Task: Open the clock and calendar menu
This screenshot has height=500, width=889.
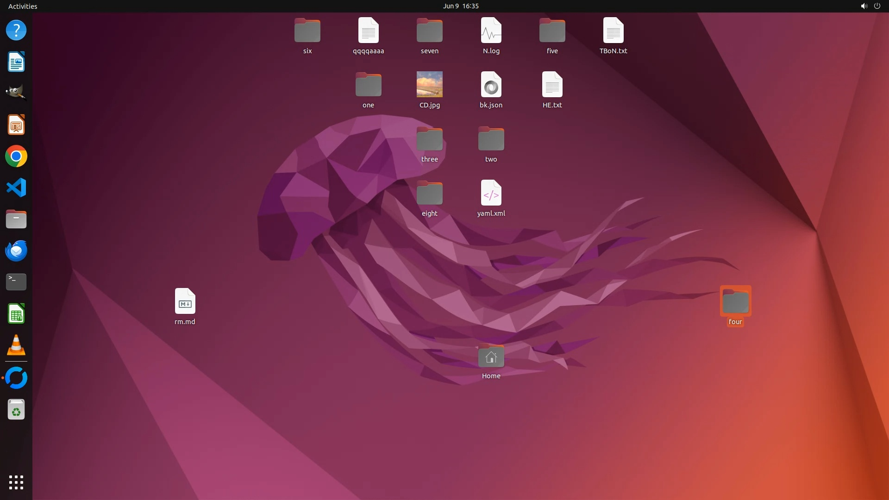Action: [460, 6]
